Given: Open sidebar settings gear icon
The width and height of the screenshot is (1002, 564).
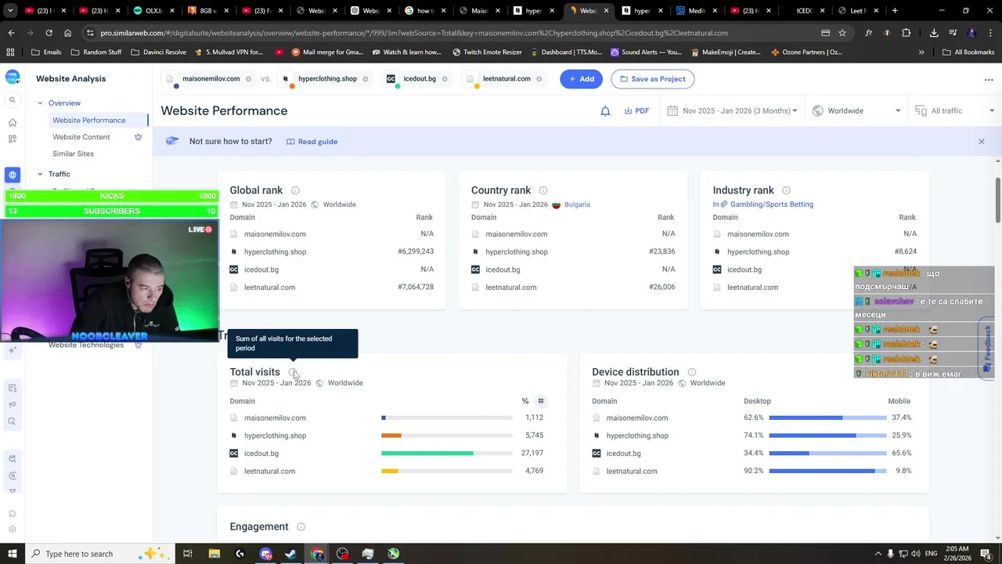Looking at the screenshot, I should (12, 530).
